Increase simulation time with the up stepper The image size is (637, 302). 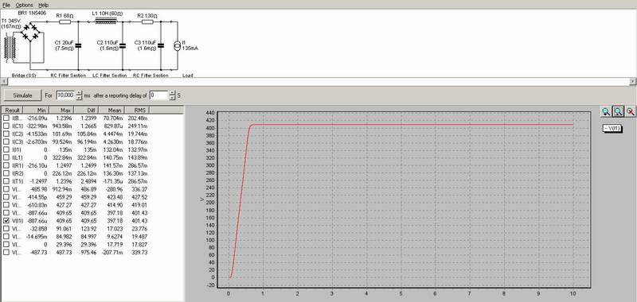pyautogui.click(x=79, y=93)
